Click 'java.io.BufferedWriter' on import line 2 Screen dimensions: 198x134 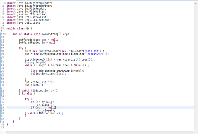click(34, 6)
